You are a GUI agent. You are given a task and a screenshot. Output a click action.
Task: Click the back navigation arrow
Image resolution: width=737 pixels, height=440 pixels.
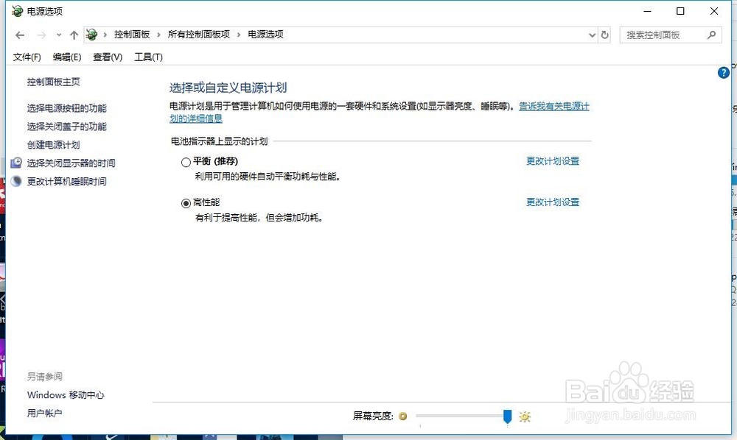pyautogui.click(x=19, y=35)
